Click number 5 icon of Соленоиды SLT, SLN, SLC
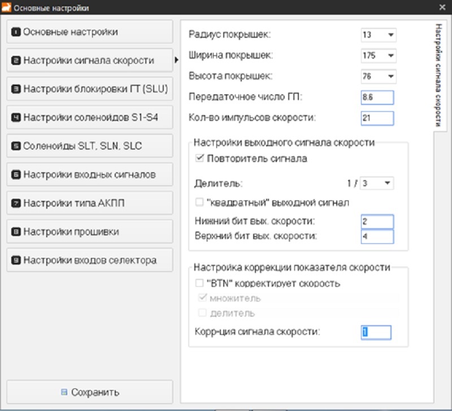 (16, 146)
